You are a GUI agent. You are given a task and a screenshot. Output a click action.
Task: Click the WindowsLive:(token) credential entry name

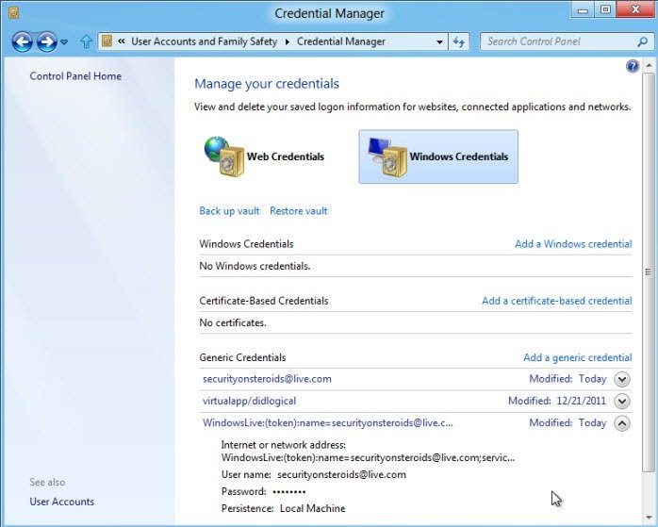[x=328, y=422]
